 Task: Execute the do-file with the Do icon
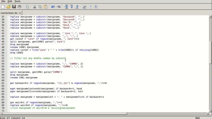point(90,7)
